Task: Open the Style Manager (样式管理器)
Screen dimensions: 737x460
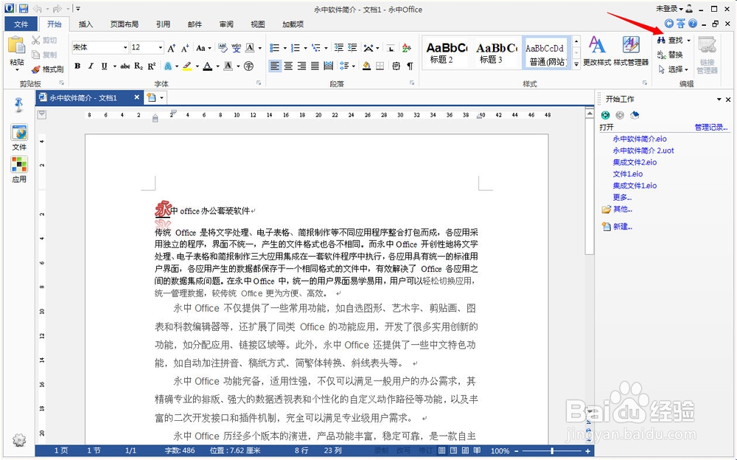Action: coord(631,50)
